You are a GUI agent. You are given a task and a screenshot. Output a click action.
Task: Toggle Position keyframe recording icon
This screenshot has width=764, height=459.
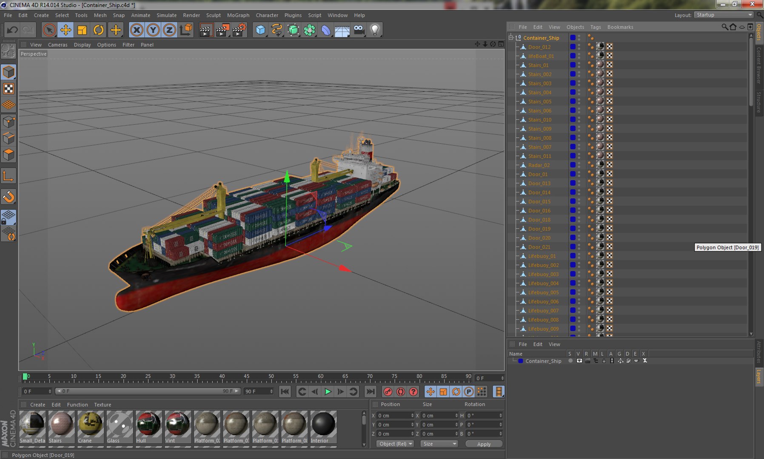coord(430,391)
